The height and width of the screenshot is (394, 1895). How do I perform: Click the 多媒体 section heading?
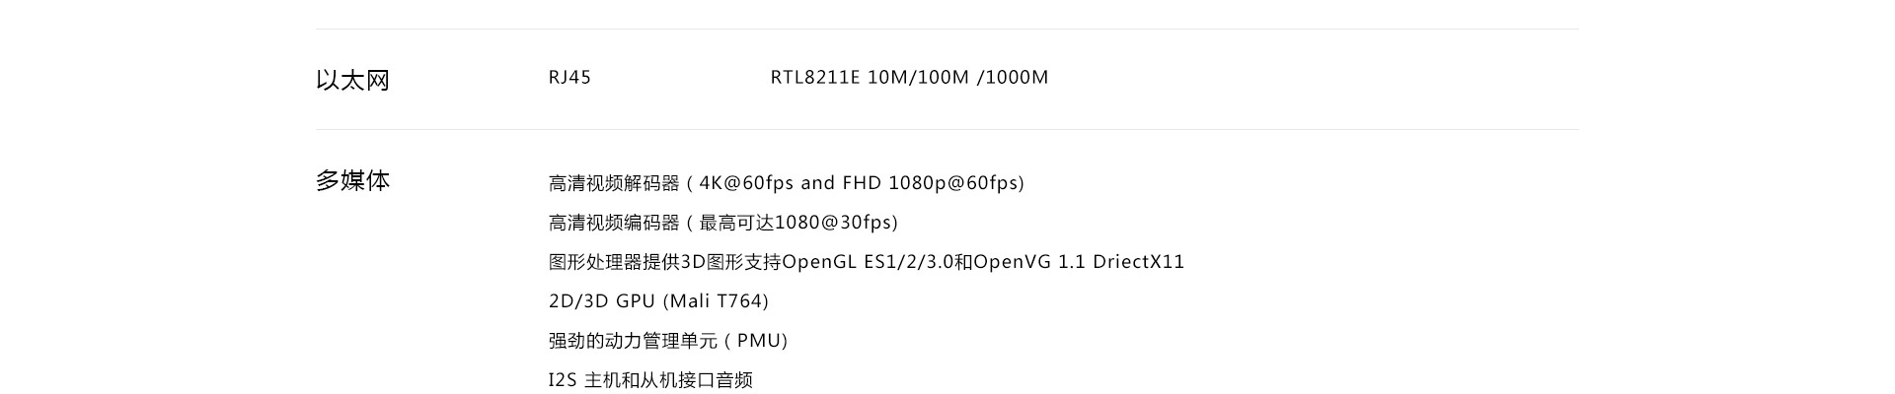352,180
